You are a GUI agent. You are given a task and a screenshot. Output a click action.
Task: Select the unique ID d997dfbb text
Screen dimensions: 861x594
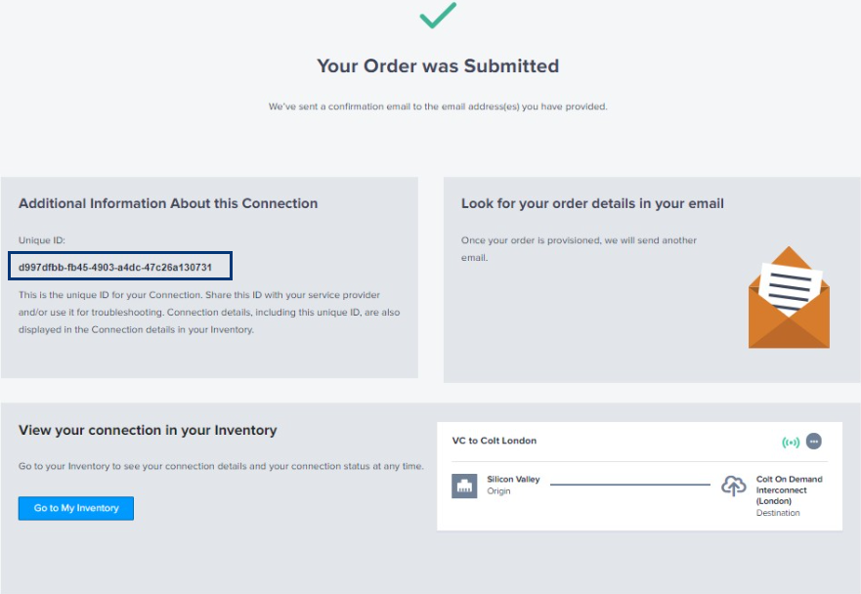(115, 268)
